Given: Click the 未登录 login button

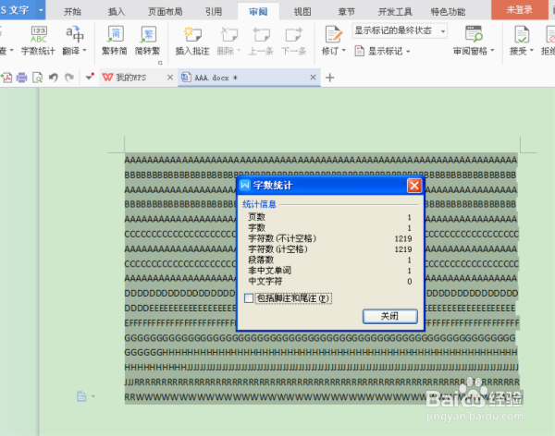Looking at the screenshot, I should tap(519, 10).
